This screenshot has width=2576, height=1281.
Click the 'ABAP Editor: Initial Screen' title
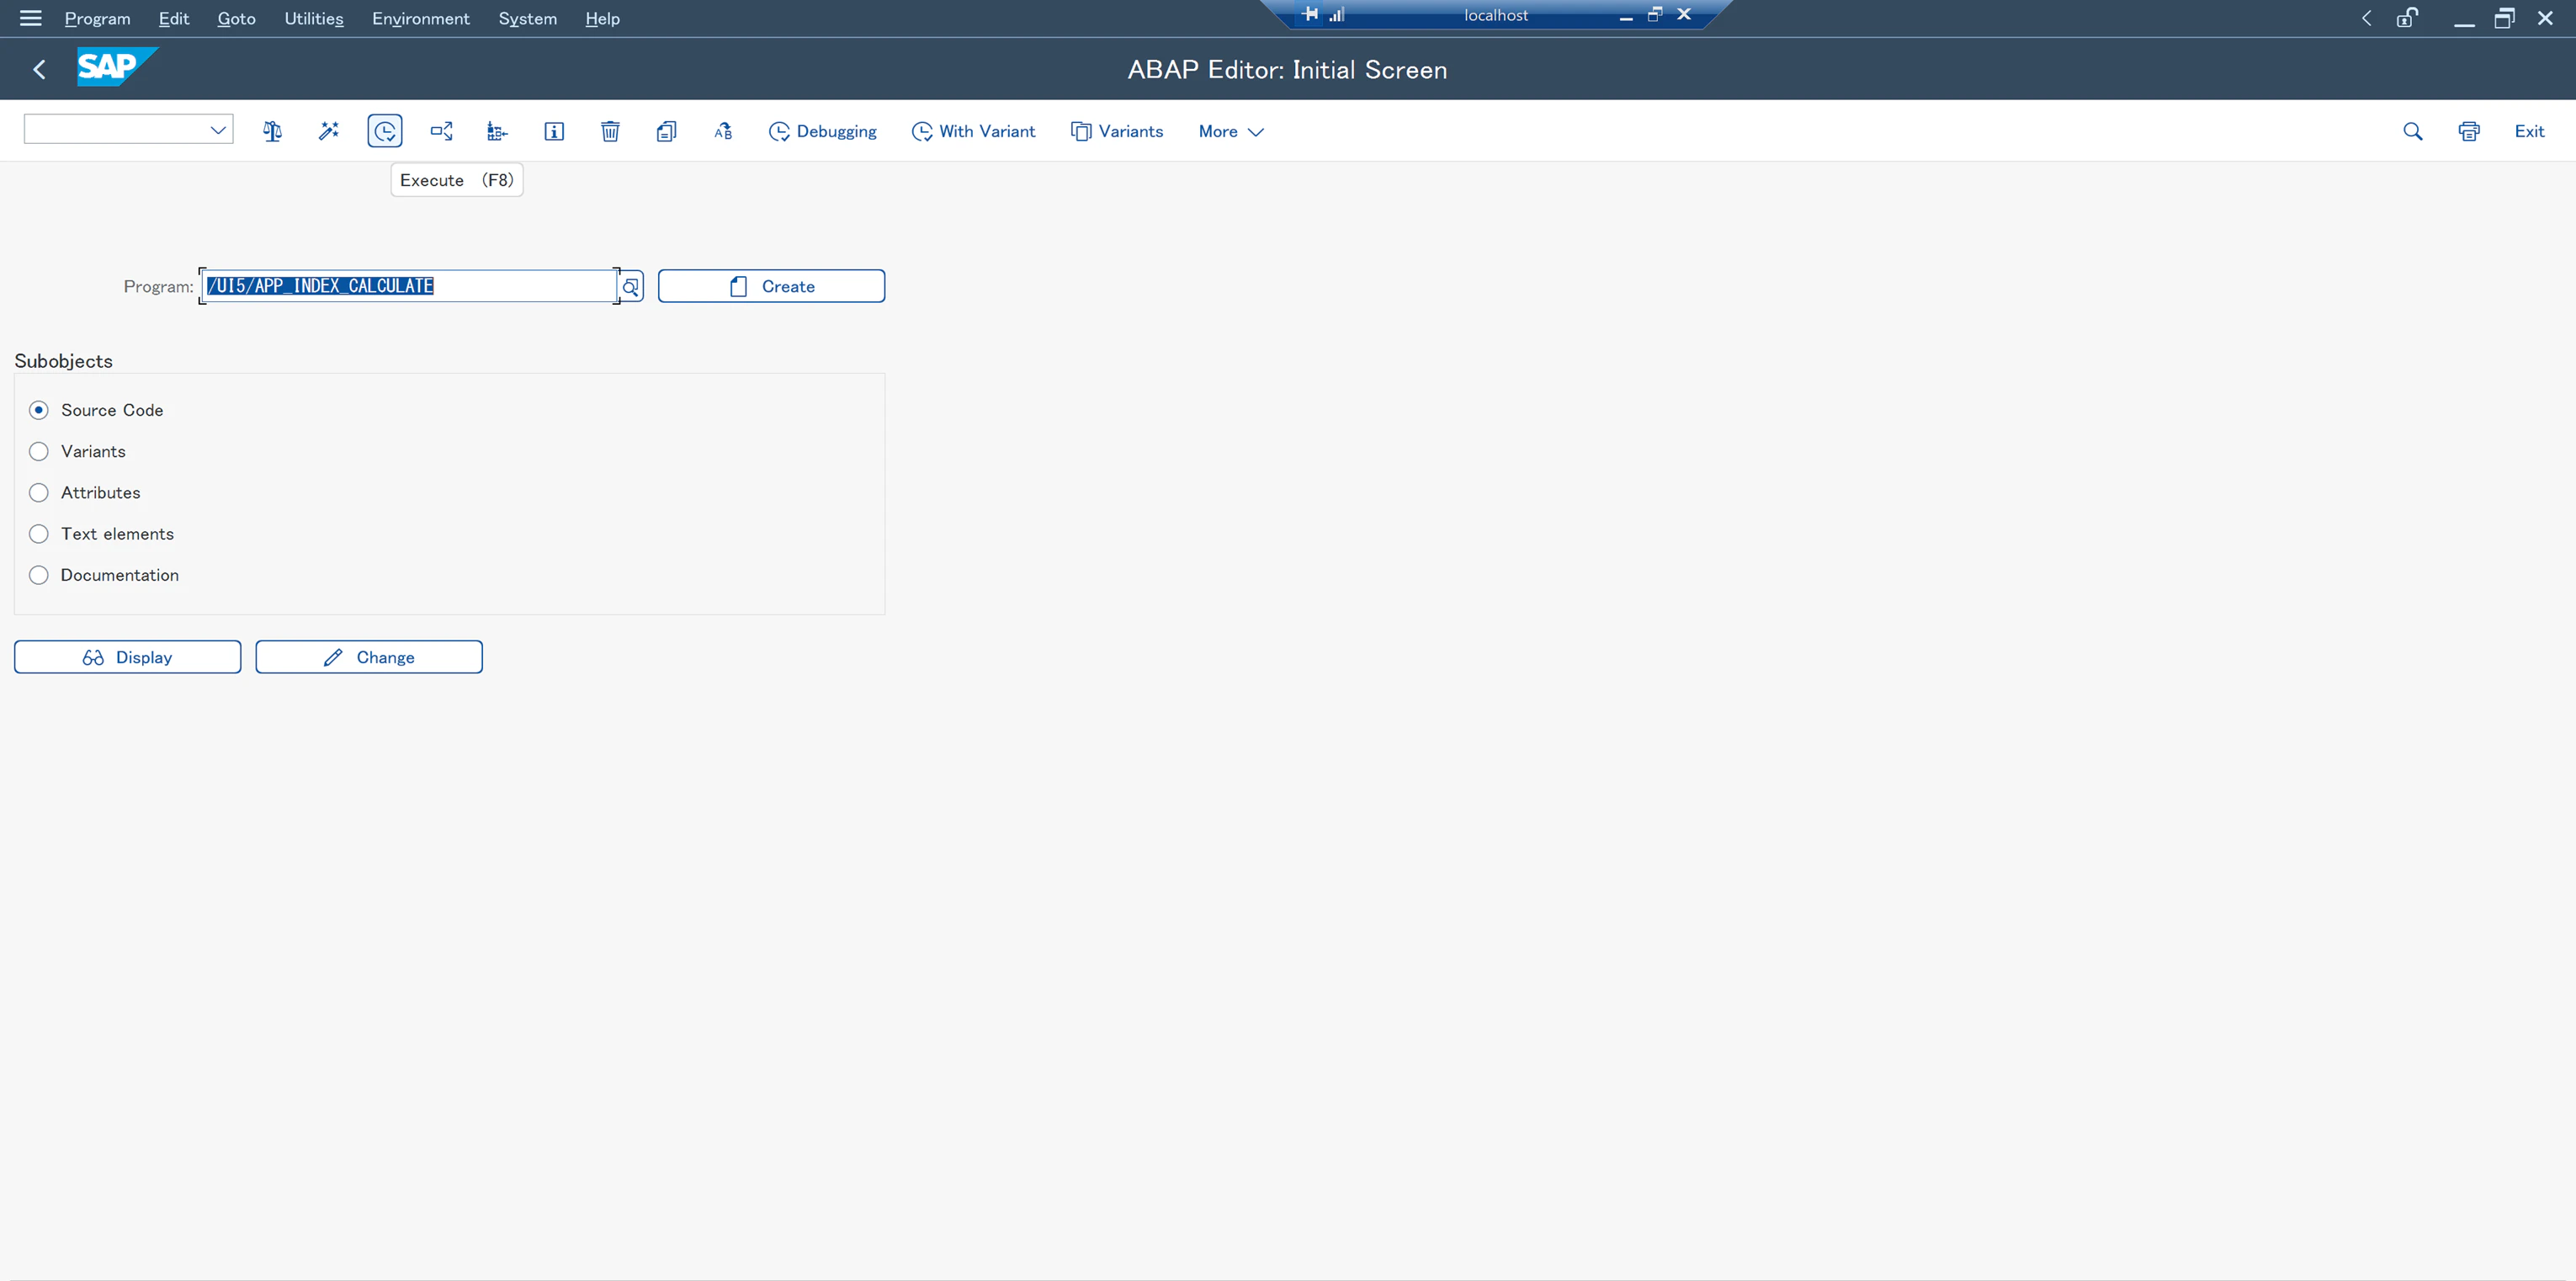(1287, 69)
